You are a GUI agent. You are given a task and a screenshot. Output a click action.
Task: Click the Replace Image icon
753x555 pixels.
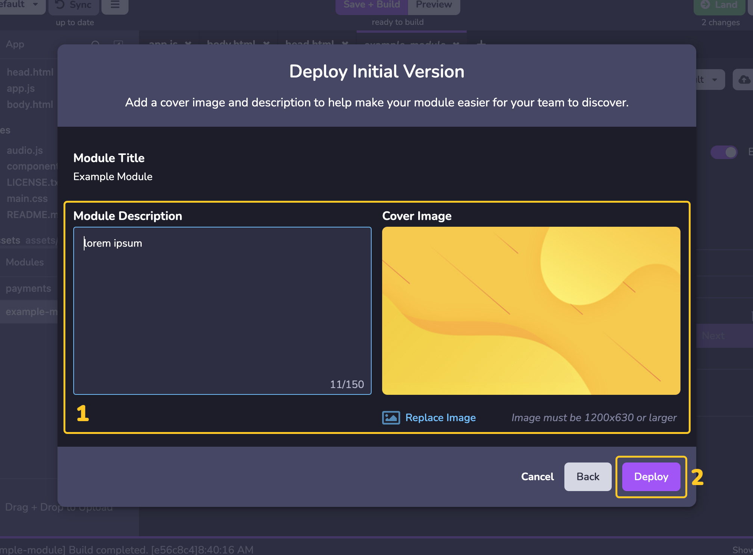pos(390,417)
